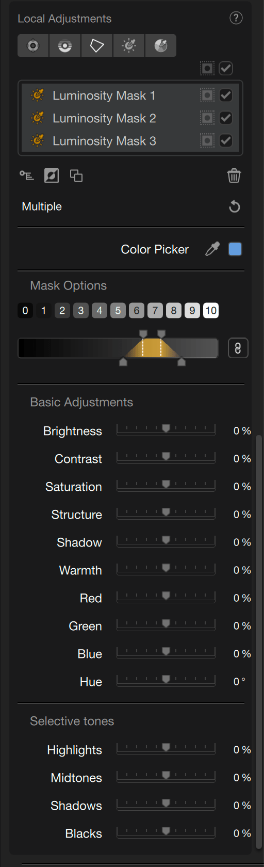The height and width of the screenshot is (867, 264).
Task: Choose the Polygon mask tool
Action: tap(97, 45)
